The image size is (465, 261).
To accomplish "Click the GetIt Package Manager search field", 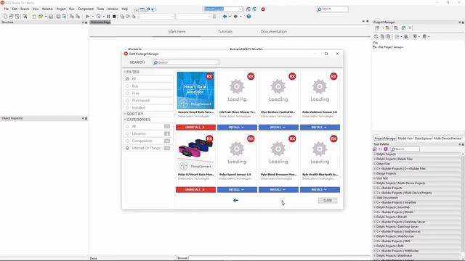I will (186, 62).
